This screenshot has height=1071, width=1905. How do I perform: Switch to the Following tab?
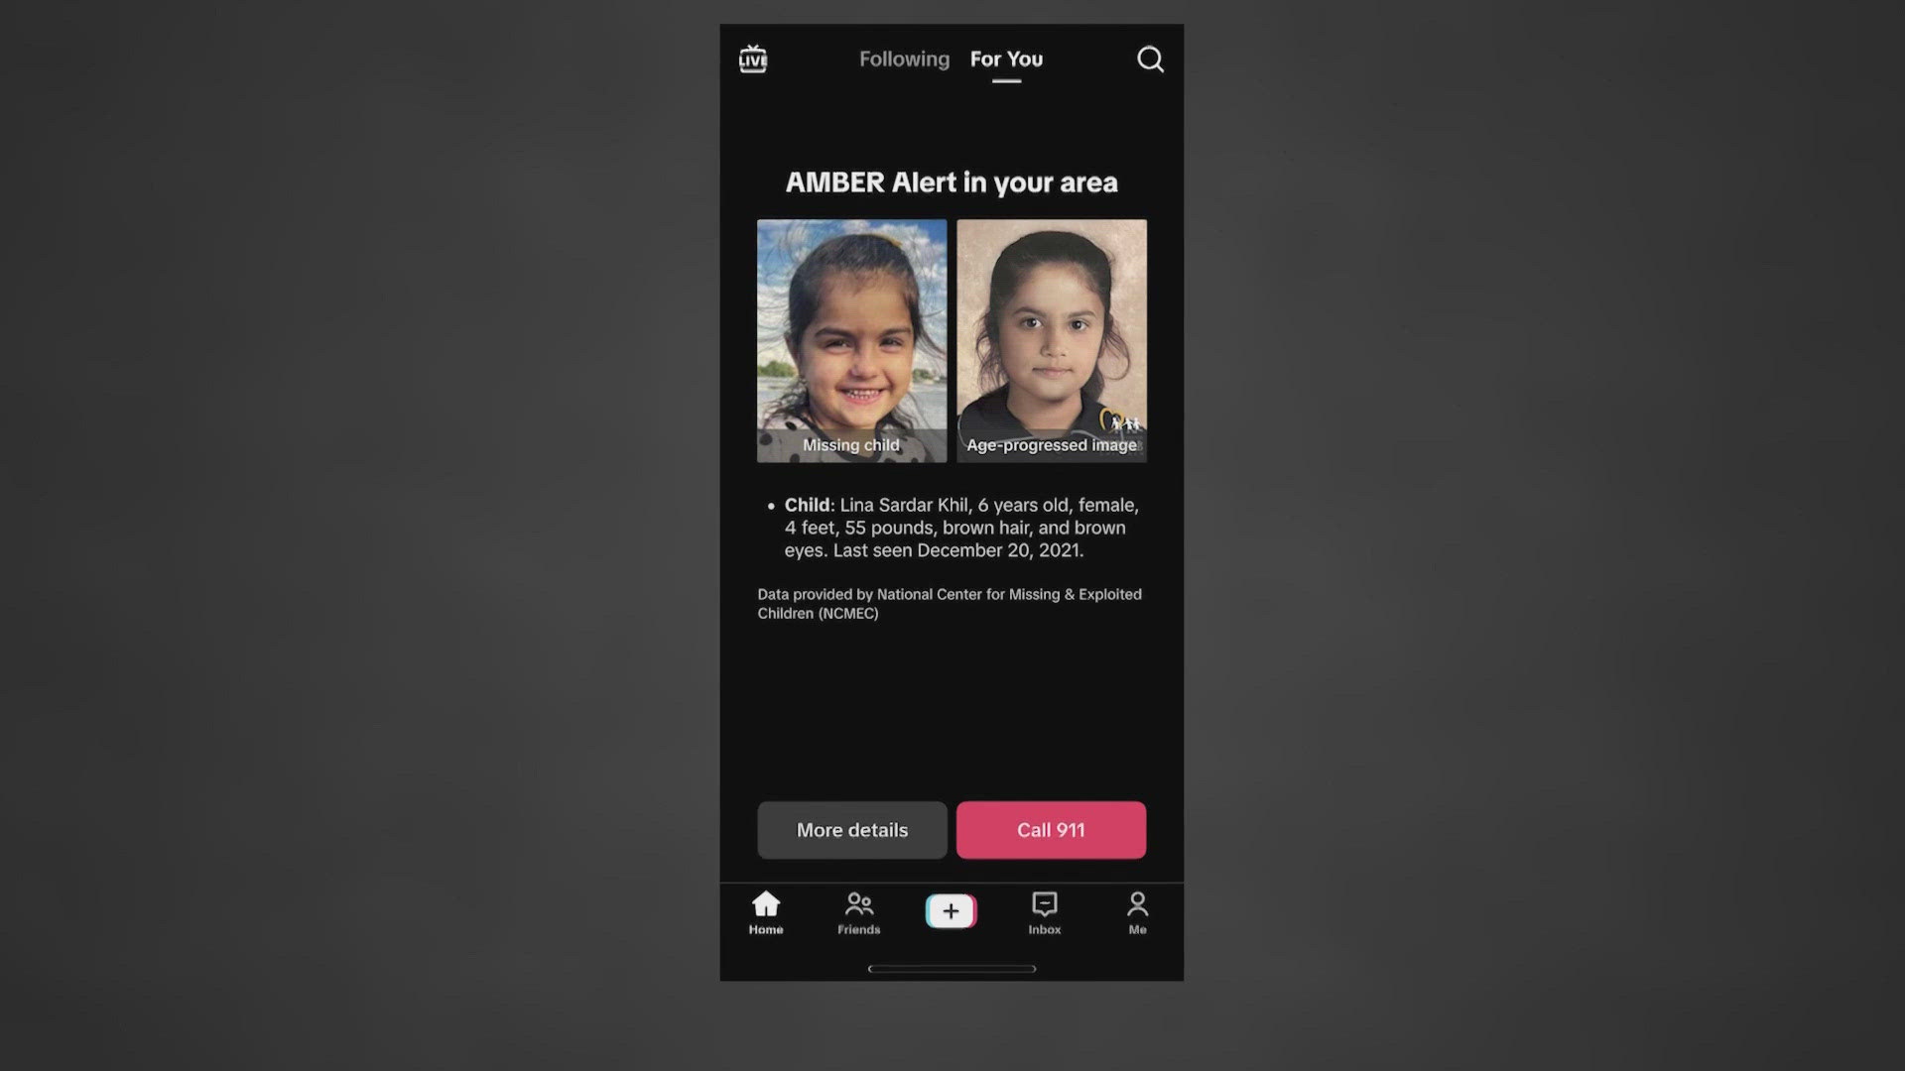tap(904, 58)
